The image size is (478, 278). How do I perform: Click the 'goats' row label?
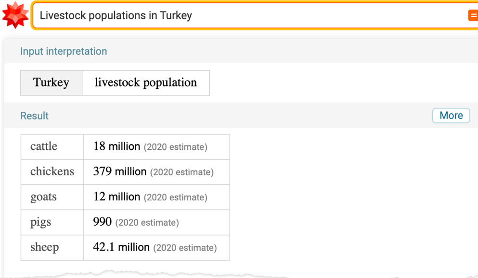pos(43,197)
